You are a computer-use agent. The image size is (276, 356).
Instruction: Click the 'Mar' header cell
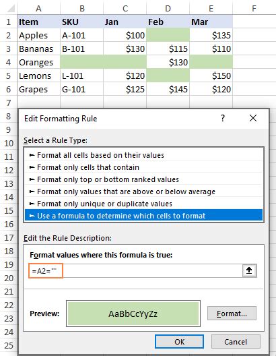[211, 22]
